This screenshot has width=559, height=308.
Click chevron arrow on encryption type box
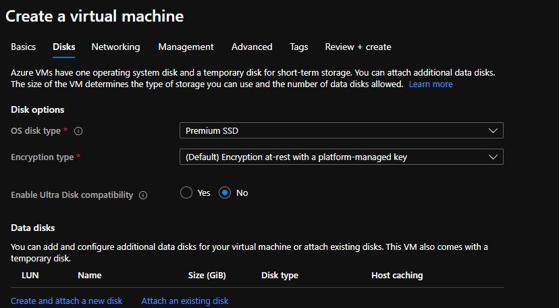coord(493,157)
